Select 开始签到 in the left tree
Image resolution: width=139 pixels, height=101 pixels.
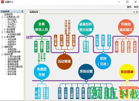click(x=12, y=49)
